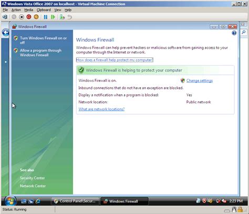
Task: Click the disconnected network tray icon
Action: 218,201
